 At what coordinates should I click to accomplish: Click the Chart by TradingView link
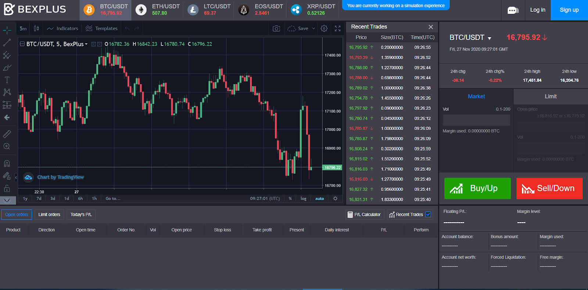pyautogui.click(x=61, y=177)
